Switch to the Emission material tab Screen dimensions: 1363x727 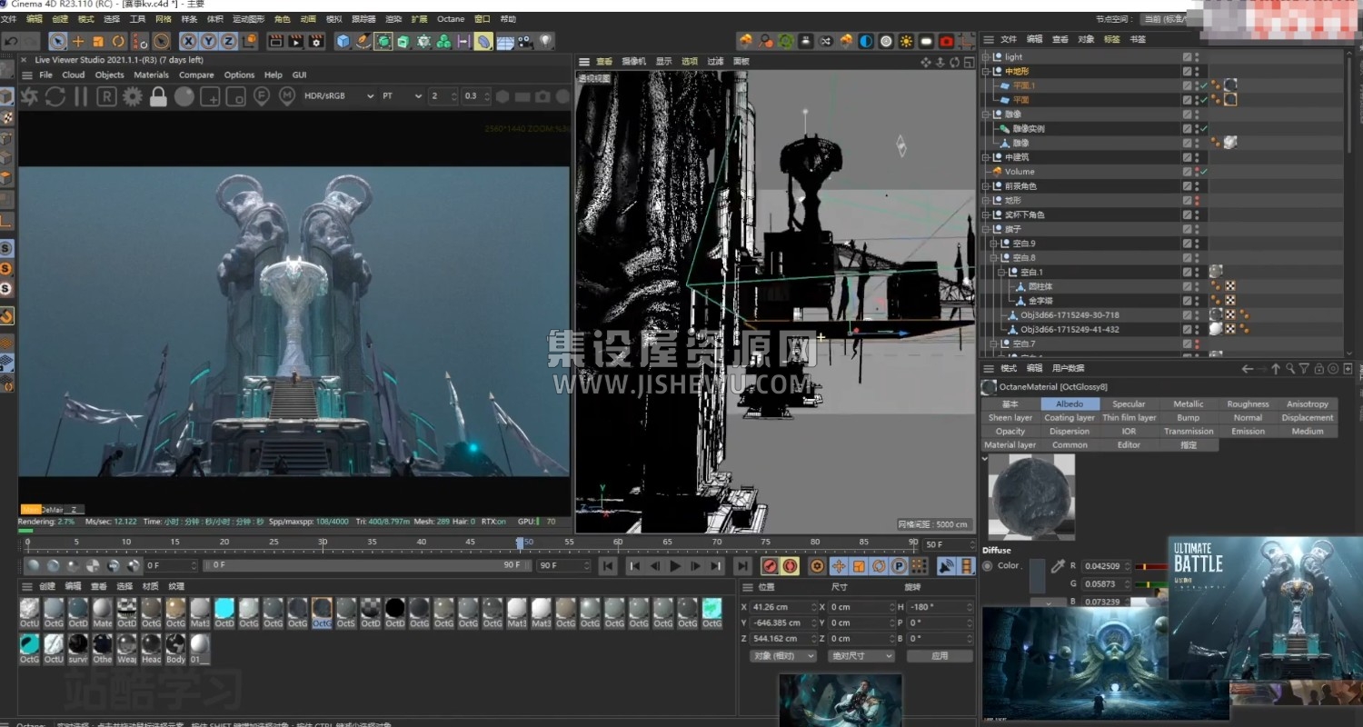(1248, 432)
